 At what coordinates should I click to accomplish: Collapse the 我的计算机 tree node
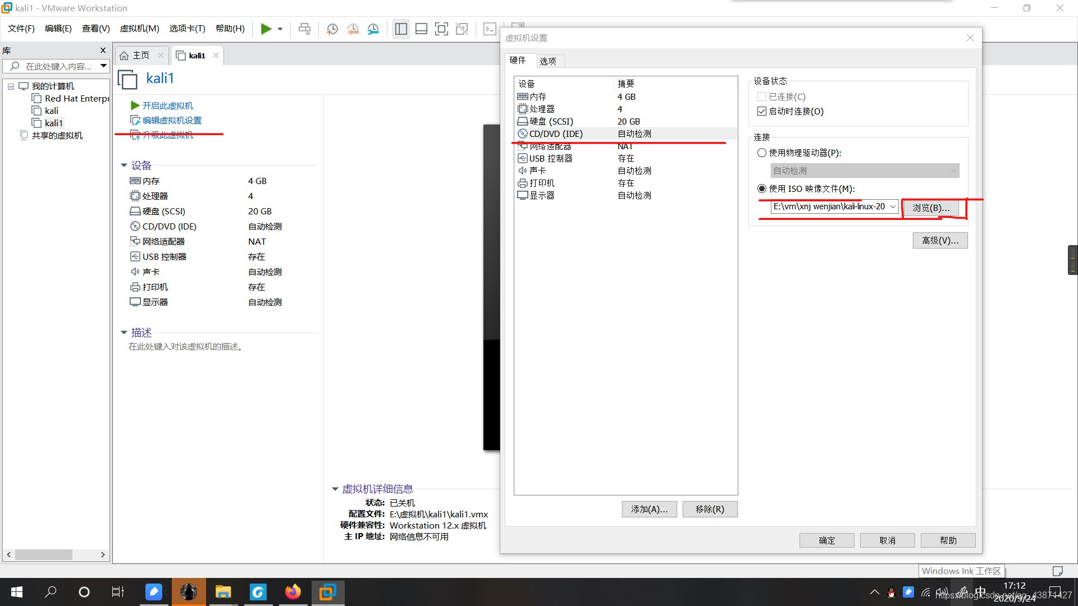11,86
